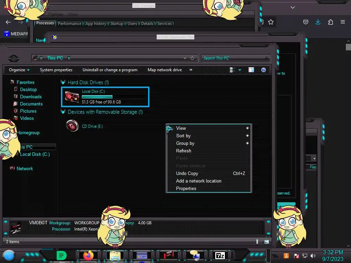Switch to Task Manager Users tab

tap(132, 24)
